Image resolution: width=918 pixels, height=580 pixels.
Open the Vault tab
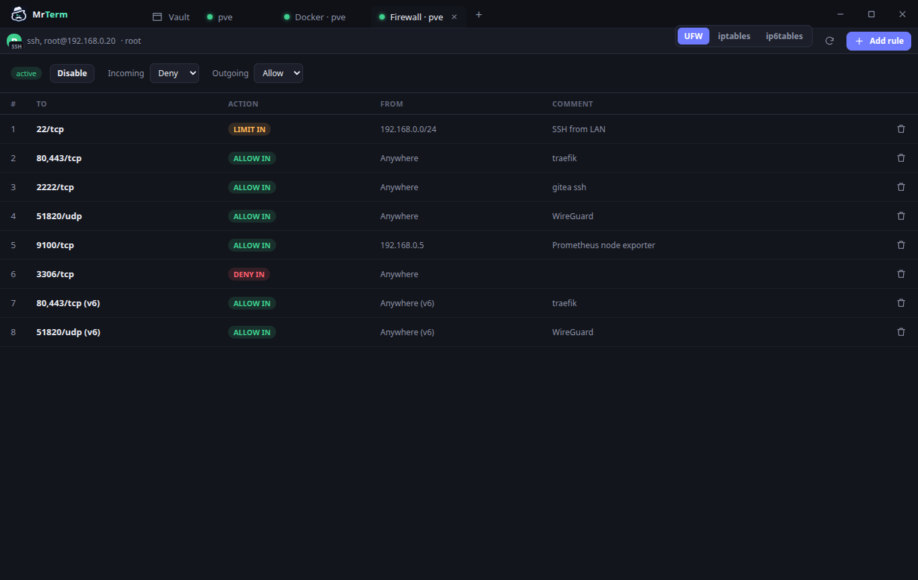pos(171,17)
